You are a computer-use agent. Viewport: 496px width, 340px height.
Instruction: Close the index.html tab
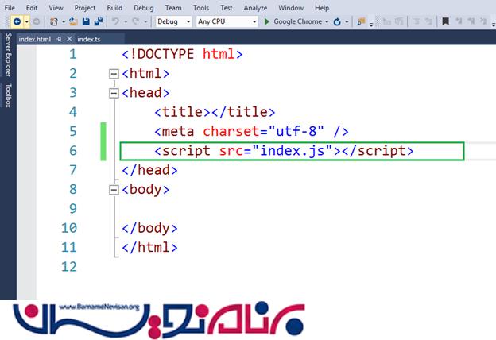tap(69, 38)
